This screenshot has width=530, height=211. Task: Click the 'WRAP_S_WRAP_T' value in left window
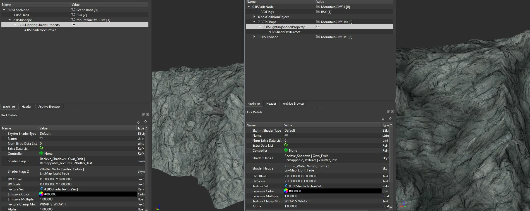pyautogui.click(x=53, y=204)
